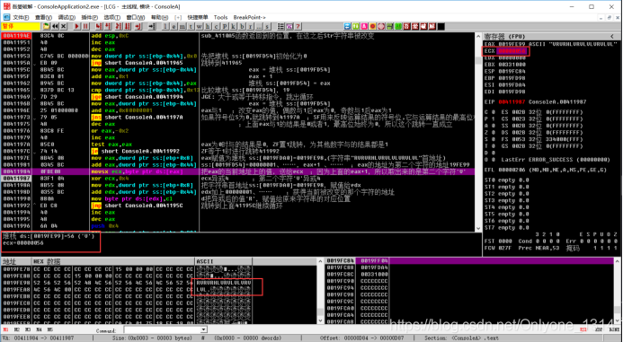This screenshot has width=623, height=342.
Task: Click the red question mark help icon
Action: click(298, 26)
